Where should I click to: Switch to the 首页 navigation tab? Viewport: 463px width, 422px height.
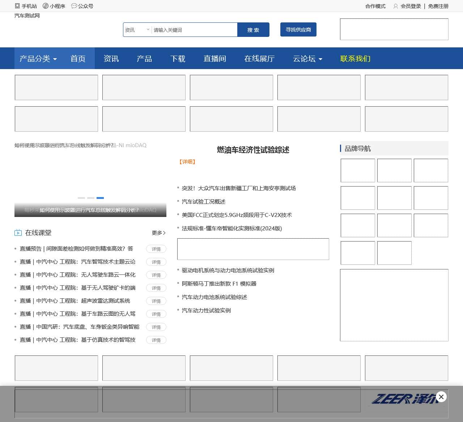tap(78, 58)
